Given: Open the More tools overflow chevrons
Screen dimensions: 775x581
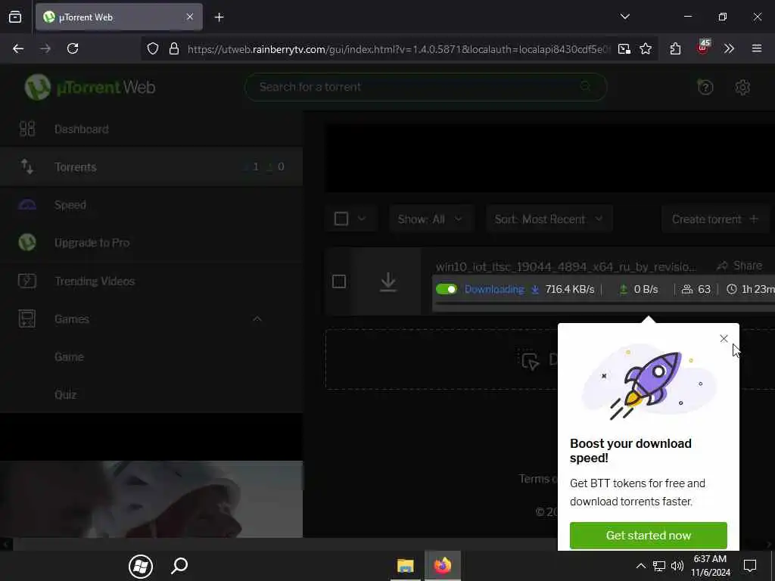Looking at the screenshot, I should click(x=729, y=48).
